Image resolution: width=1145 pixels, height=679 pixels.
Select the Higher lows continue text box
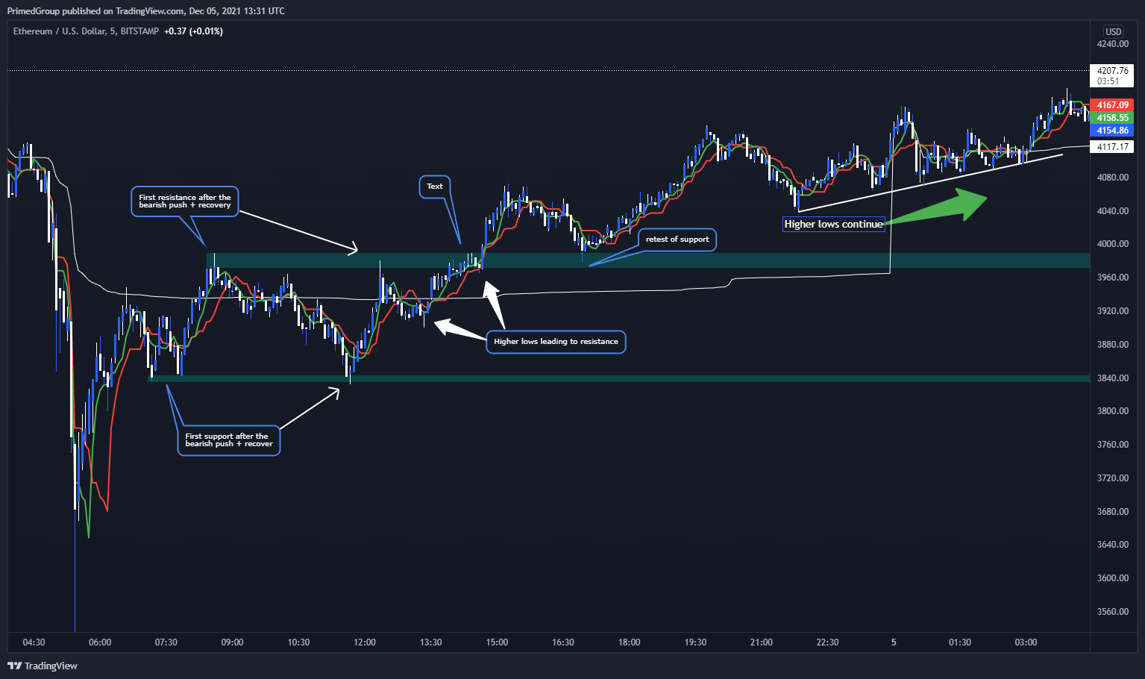click(x=833, y=224)
